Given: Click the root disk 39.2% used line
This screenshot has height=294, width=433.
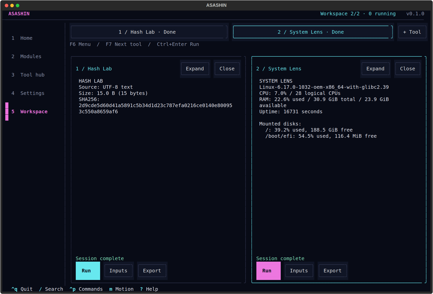Looking at the screenshot, I should click(x=309, y=130).
